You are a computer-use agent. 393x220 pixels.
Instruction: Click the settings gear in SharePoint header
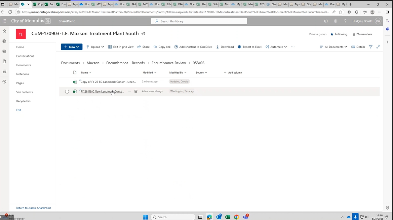point(335,21)
